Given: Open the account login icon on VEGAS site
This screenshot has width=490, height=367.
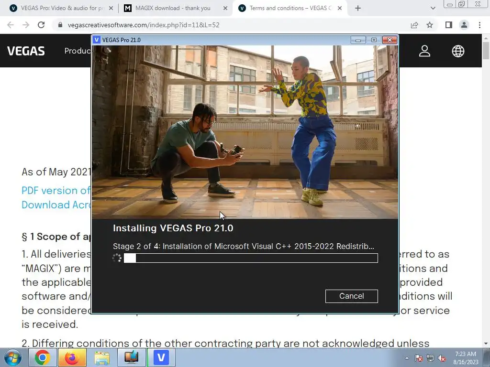Looking at the screenshot, I should 425,51.
